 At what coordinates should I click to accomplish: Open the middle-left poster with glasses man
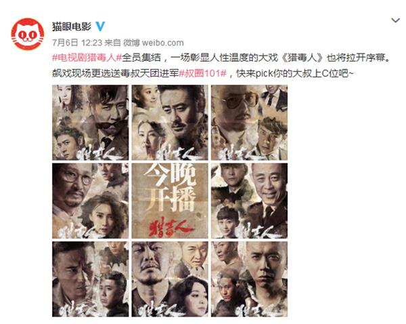(x=90, y=201)
